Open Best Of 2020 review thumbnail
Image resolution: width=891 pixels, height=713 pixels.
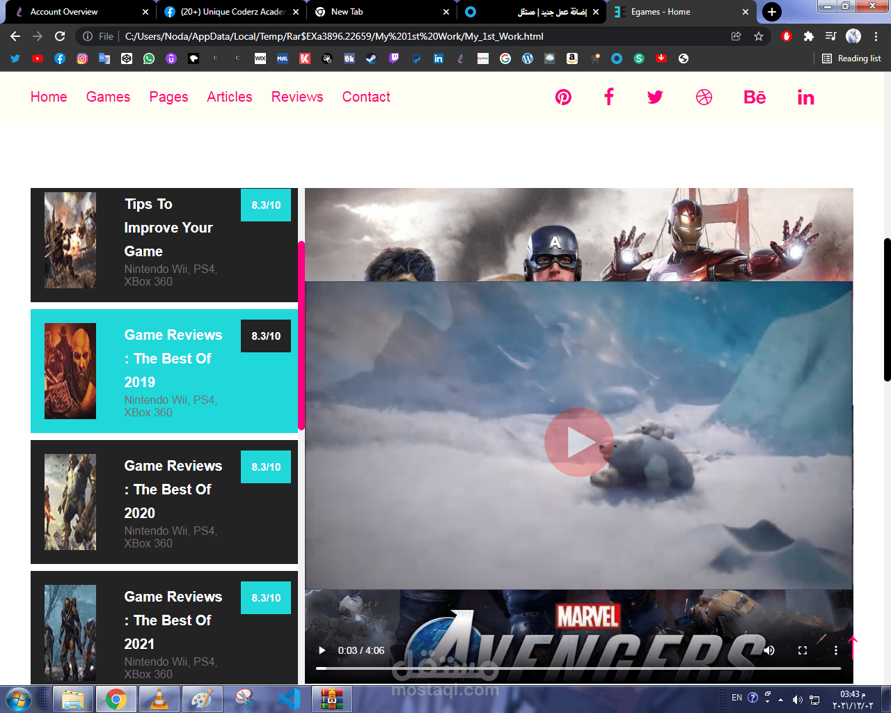pyautogui.click(x=70, y=502)
